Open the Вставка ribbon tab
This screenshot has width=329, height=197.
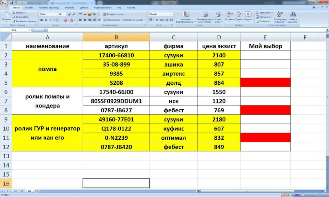coord(29,8)
